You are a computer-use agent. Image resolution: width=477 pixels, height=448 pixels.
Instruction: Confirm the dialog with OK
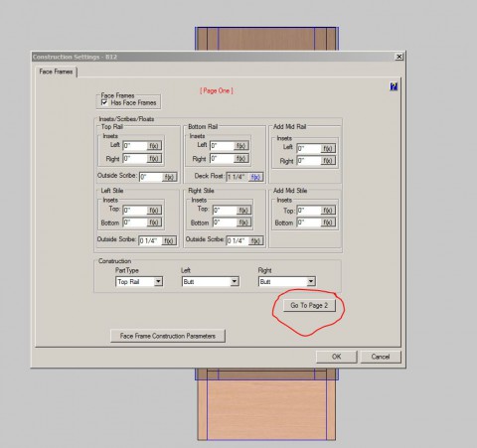pos(337,357)
